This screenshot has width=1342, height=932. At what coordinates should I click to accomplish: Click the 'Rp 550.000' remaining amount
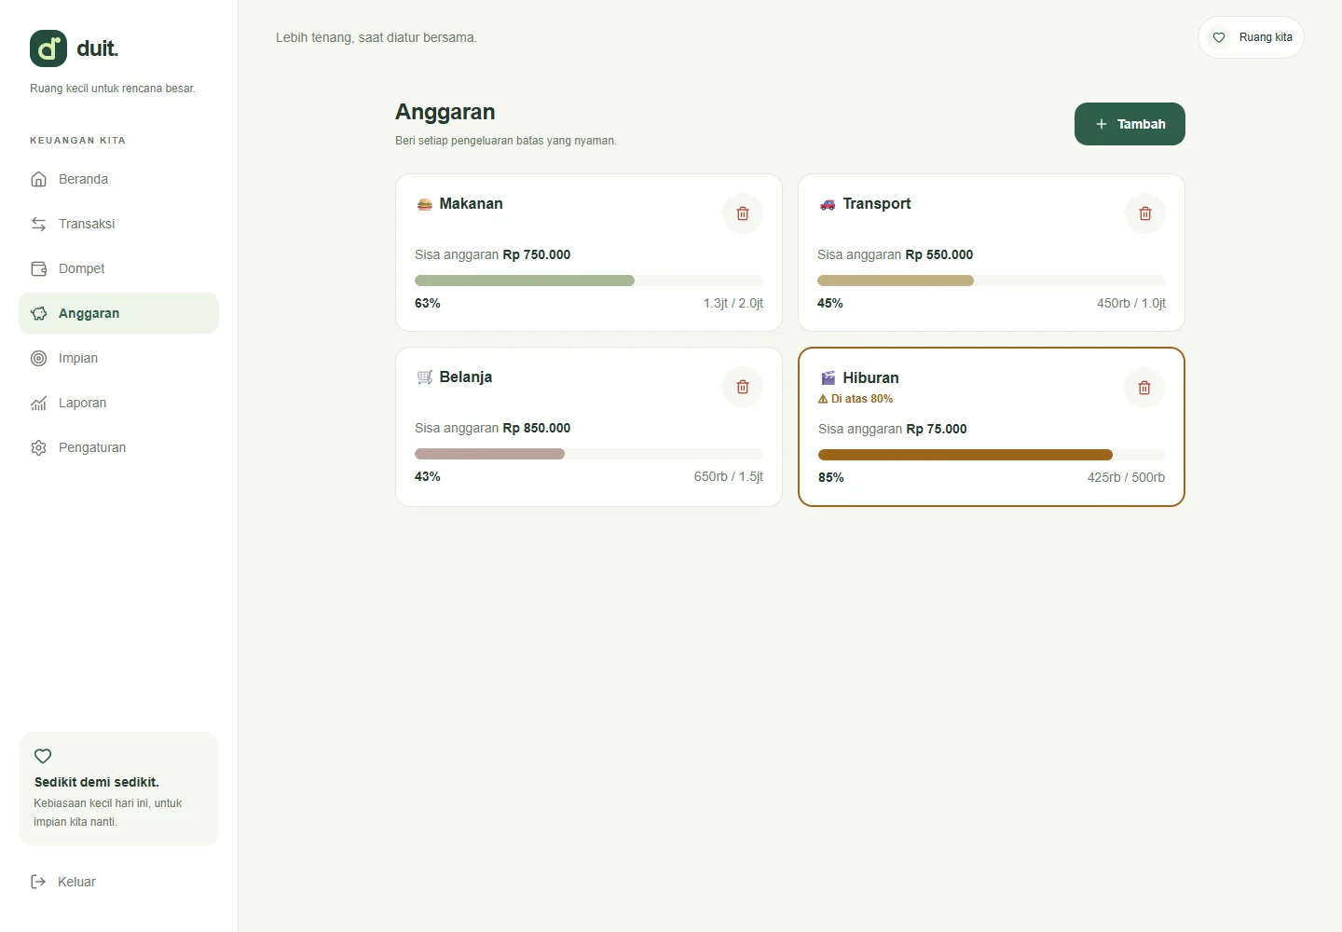pyautogui.click(x=939, y=254)
